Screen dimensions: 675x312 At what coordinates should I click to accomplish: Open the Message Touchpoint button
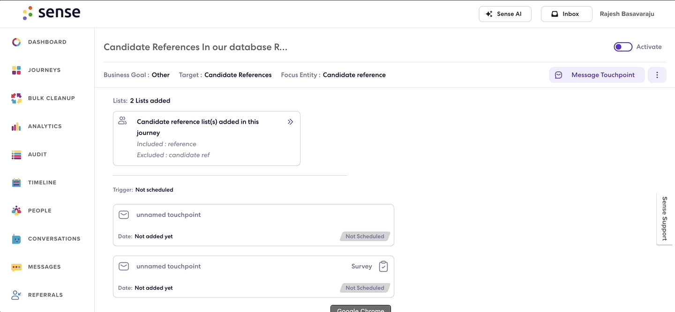597,75
